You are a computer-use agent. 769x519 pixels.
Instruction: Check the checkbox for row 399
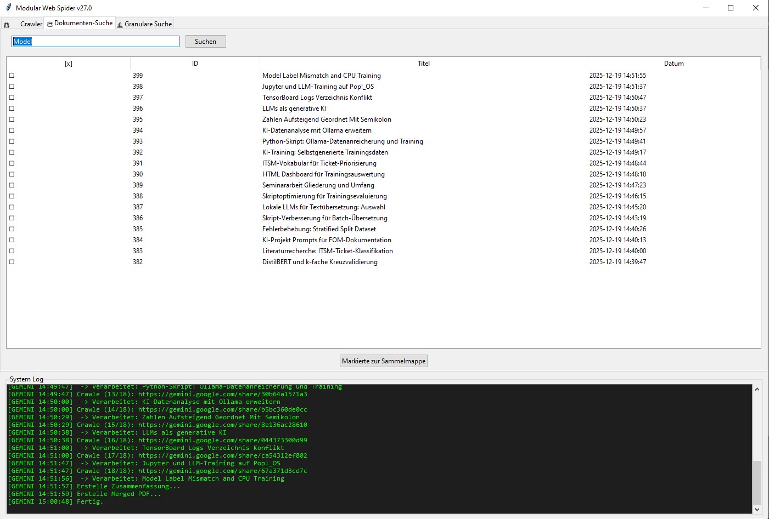[x=12, y=76]
